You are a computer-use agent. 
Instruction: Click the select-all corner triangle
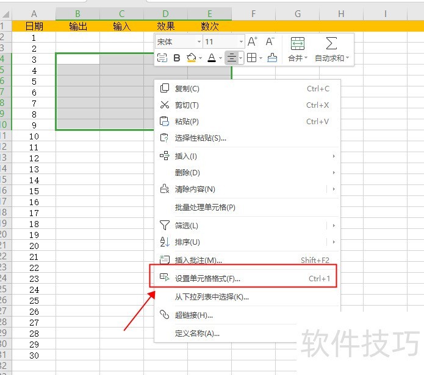[5, 13]
